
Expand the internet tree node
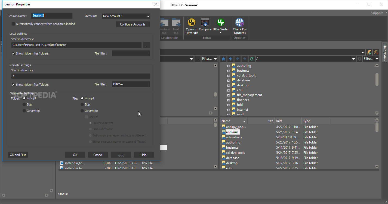[229, 110]
